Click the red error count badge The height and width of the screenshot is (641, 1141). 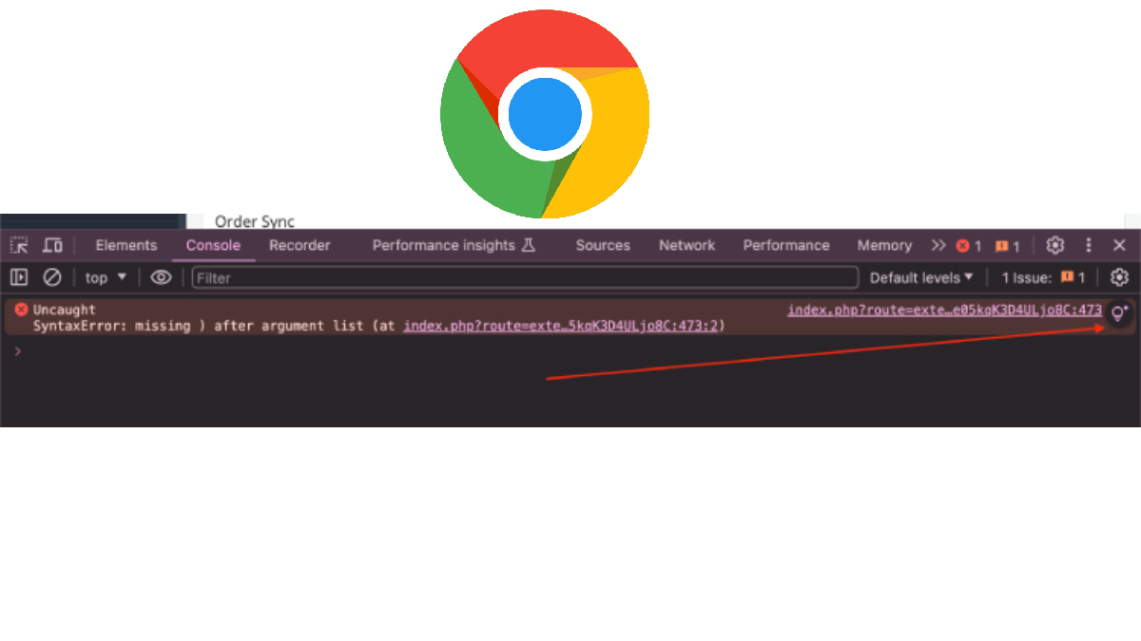[x=969, y=246]
